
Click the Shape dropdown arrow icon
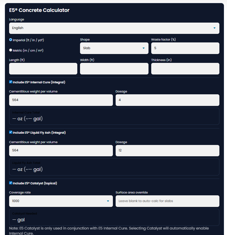[x=144, y=48]
